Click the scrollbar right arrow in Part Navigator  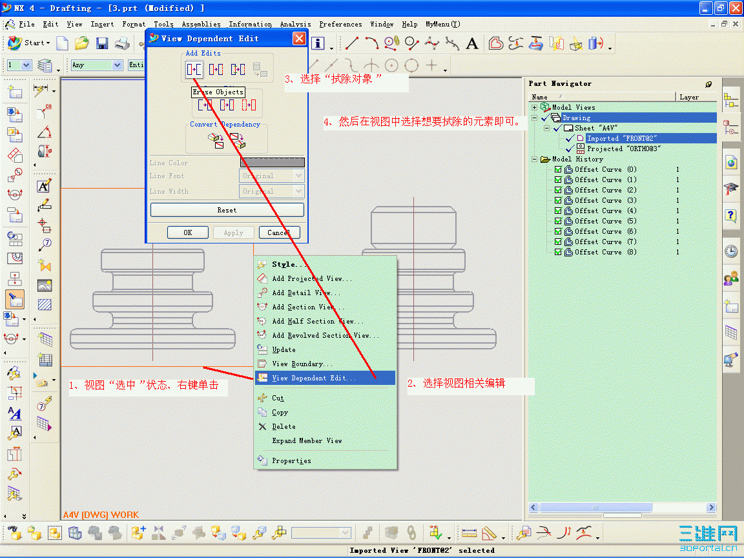[711, 507]
